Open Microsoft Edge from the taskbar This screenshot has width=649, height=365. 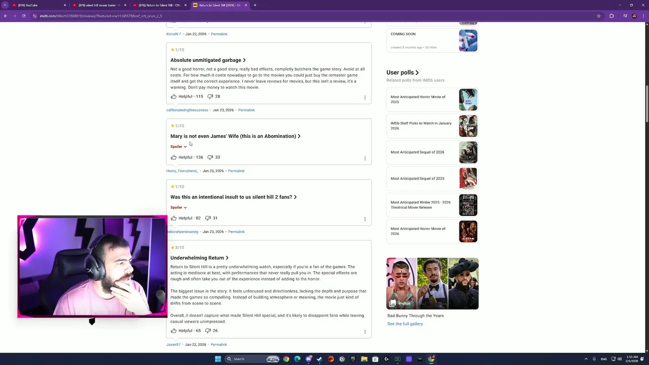[x=297, y=359]
